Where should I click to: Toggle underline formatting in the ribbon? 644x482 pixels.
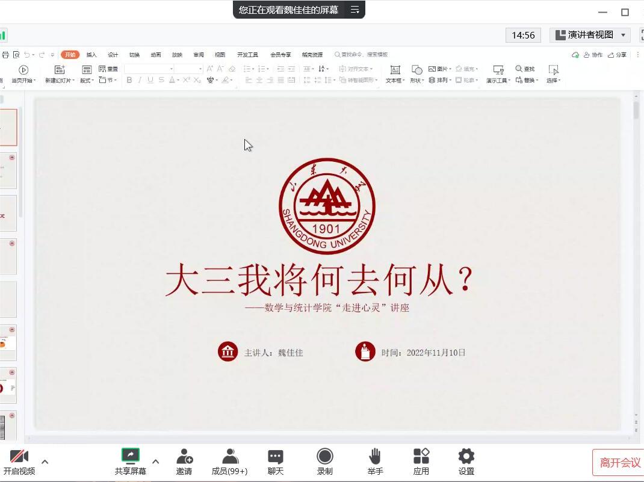[x=150, y=80]
